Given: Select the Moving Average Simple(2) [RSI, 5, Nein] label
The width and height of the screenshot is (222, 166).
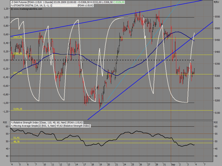Looking at the screenshot, I should pos(35,126).
